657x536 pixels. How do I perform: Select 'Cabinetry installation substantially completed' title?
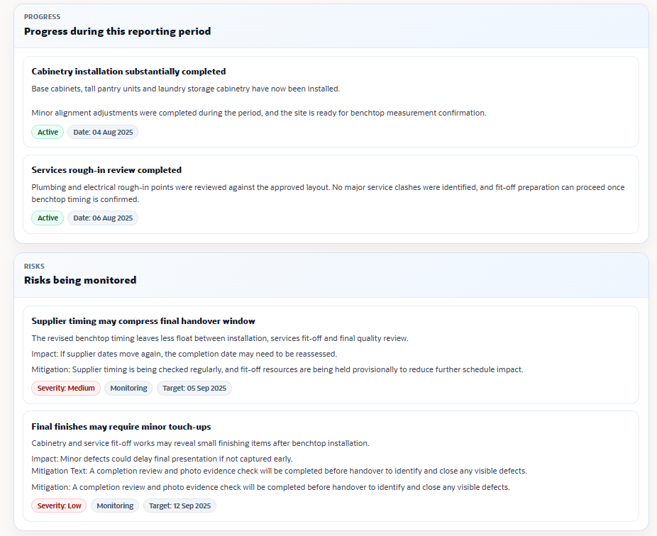(128, 72)
